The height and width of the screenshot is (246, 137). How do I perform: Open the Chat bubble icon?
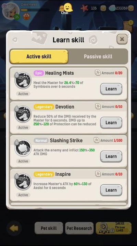[66, 8]
